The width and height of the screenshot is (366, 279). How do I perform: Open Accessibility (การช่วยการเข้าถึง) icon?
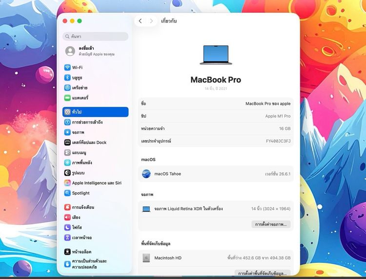(x=67, y=122)
